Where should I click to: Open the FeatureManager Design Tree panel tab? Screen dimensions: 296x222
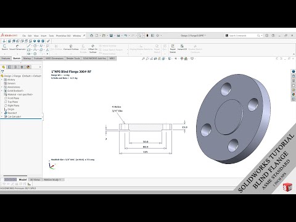[3, 67]
